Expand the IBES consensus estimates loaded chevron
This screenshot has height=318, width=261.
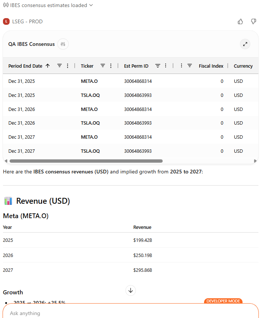91,5
